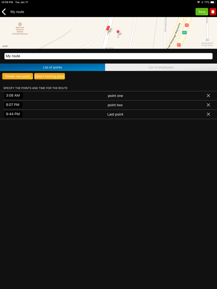This screenshot has height=289, width=217.
Task: Remove 'point two' with its X icon
Action: pos(208,105)
